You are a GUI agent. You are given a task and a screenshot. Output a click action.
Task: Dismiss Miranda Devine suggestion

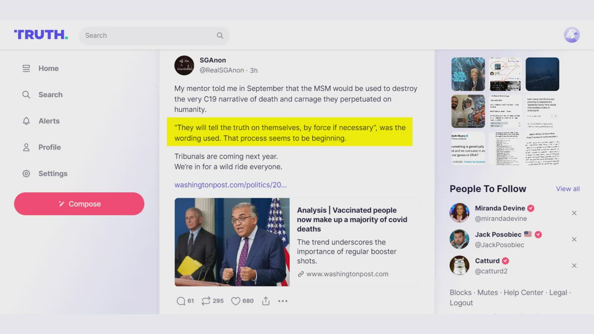574,213
